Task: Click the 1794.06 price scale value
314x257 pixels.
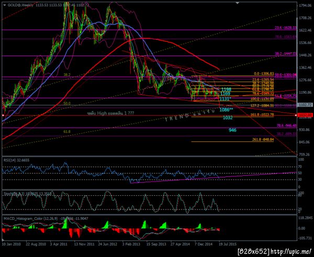Action: [x=305, y=6]
